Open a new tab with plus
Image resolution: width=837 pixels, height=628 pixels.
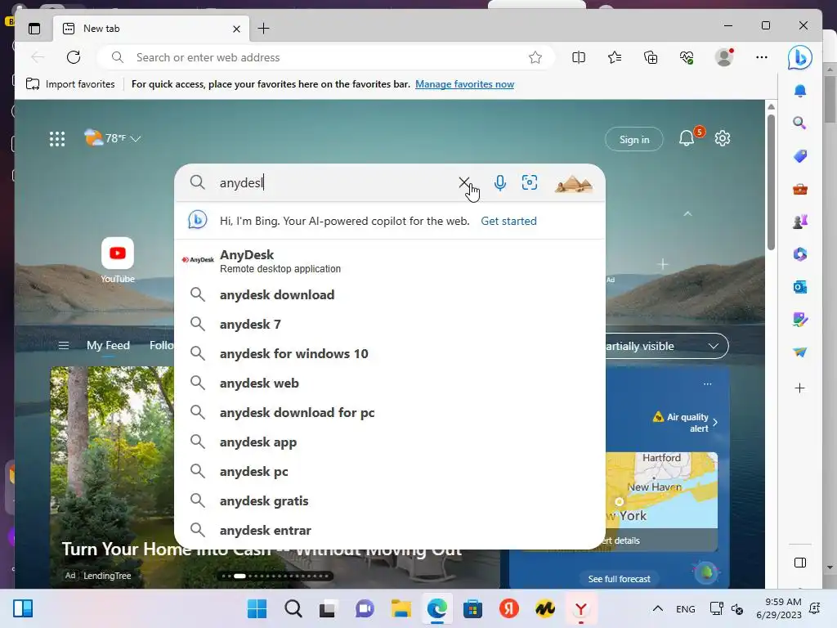pyautogui.click(x=264, y=29)
